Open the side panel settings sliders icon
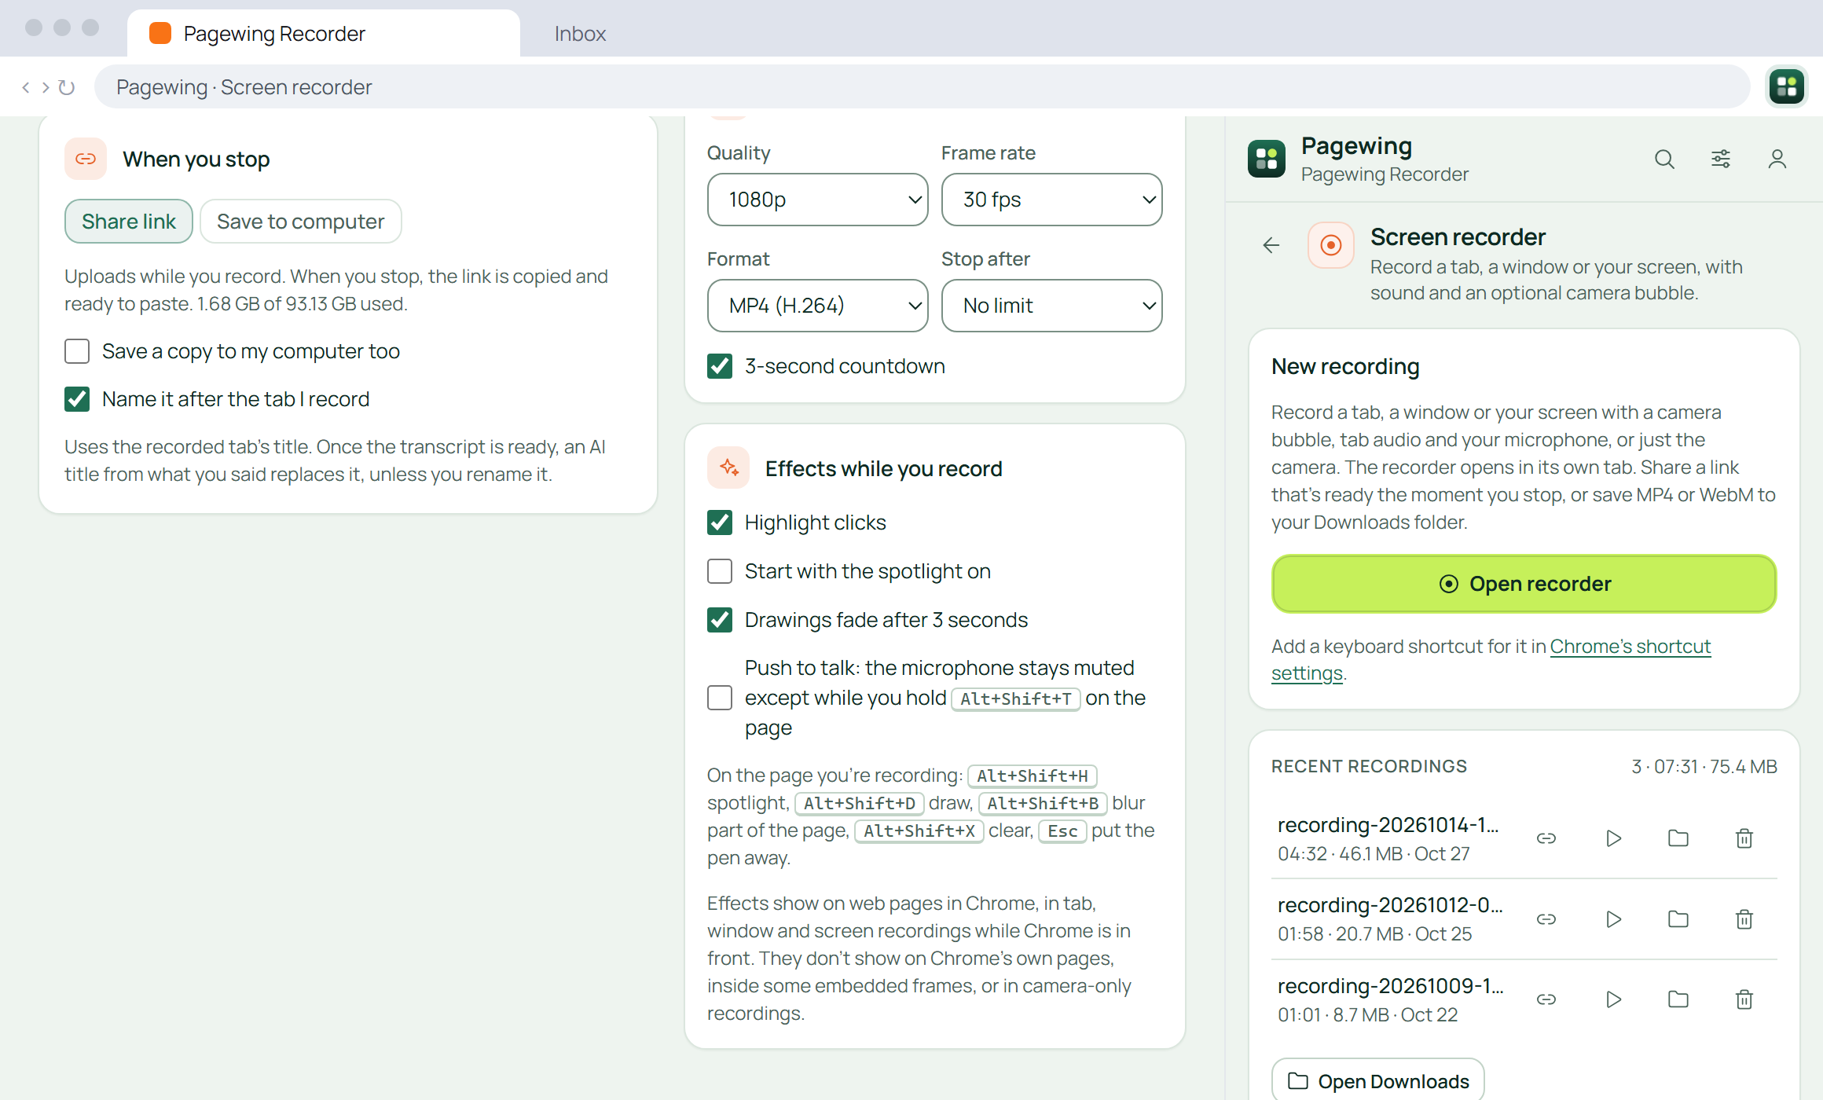The image size is (1823, 1100). [x=1720, y=159]
